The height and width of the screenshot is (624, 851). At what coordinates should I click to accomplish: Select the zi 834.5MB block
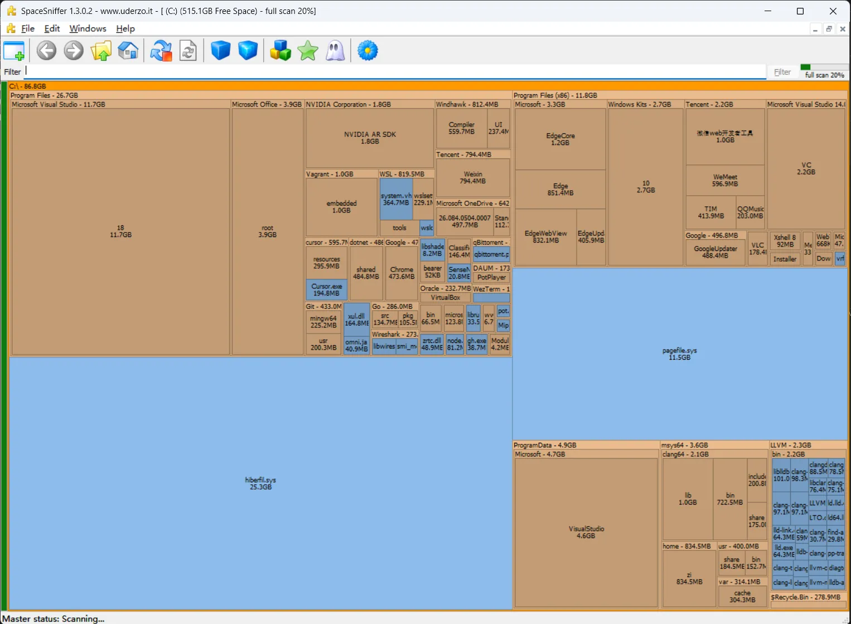pyautogui.click(x=689, y=578)
